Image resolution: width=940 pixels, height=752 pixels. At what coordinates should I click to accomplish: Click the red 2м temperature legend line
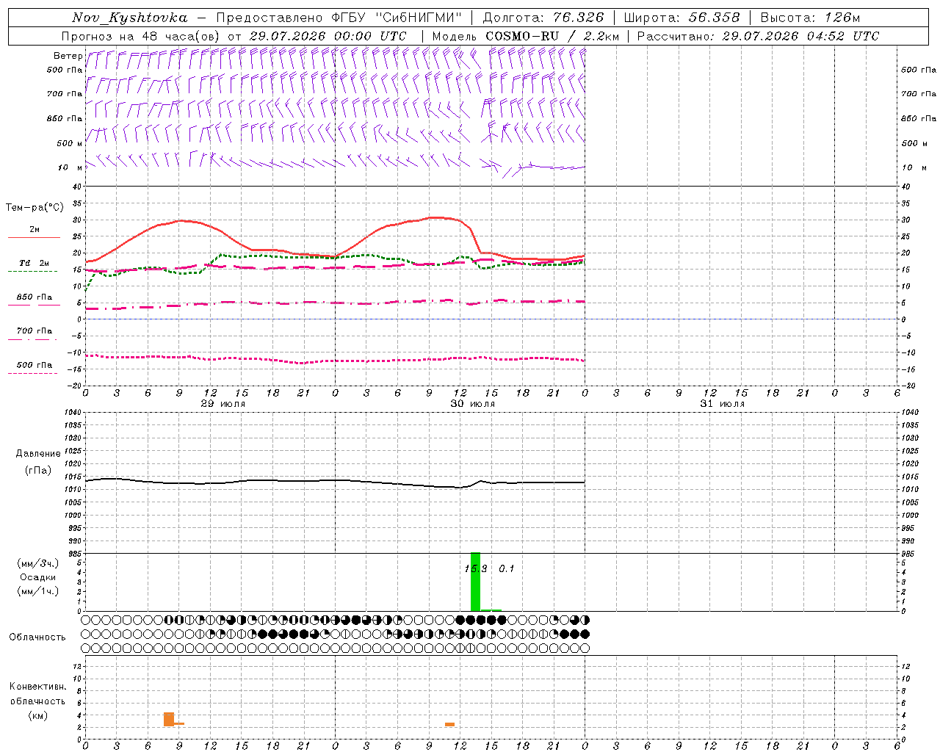click(x=34, y=237)
